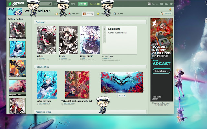Image resolution: width=207 pixels, height=129 pixels.
Task: Click the star icon in header
Action: tap(171, 4)
